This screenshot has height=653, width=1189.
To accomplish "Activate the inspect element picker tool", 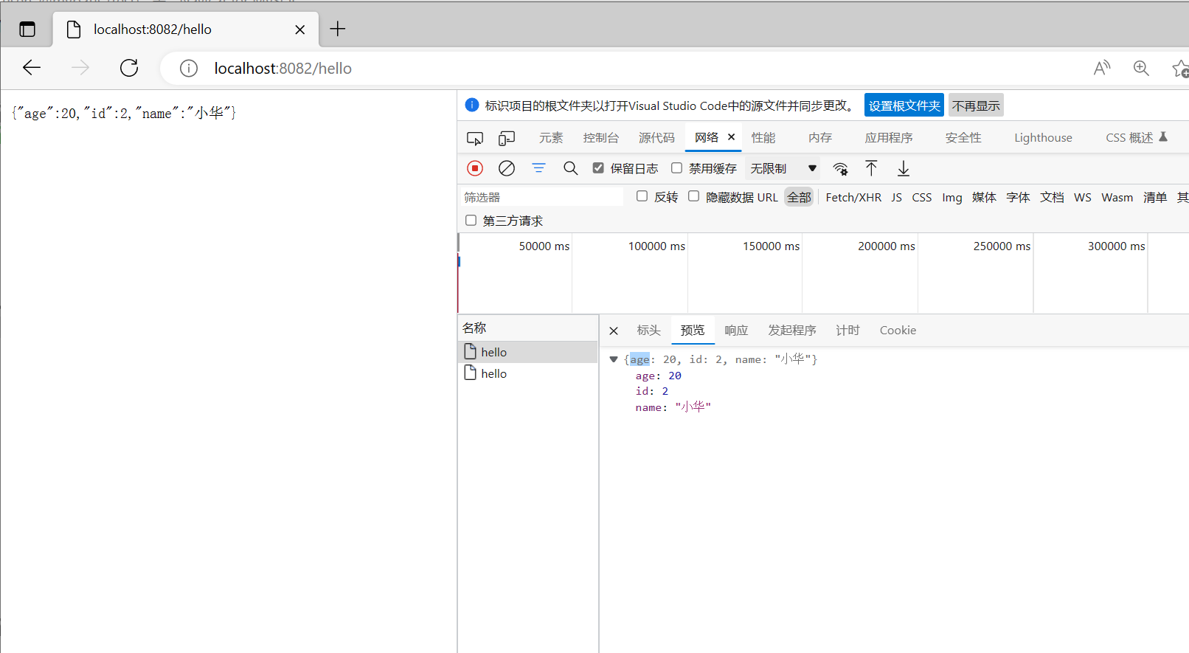I will pos(475,138).
